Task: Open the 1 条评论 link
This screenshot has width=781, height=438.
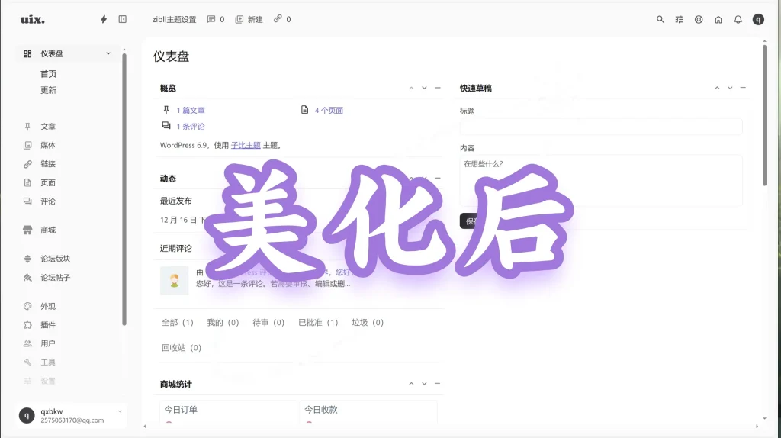Action: pyautogui.click(x=191, y=127)
